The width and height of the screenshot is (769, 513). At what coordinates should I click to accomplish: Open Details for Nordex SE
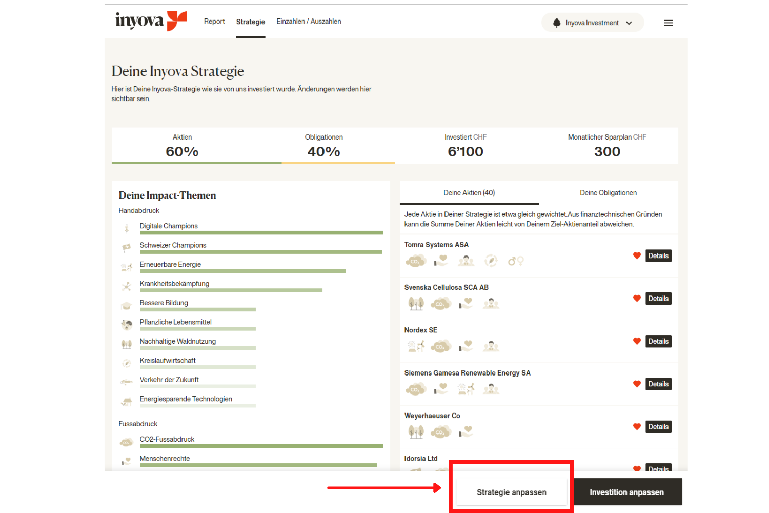point(658,341)
